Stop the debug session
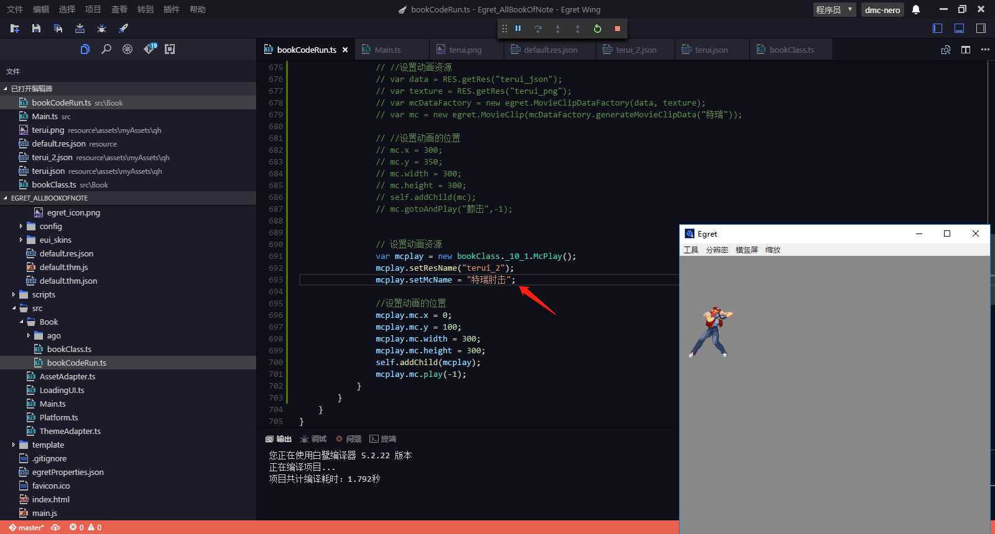 point(618,29)
